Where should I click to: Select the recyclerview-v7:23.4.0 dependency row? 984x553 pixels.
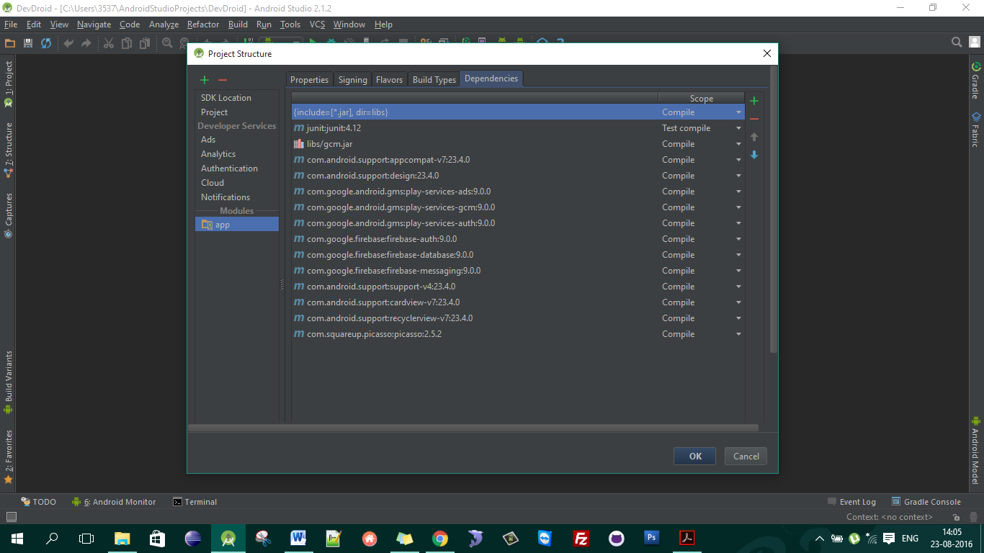coord(518,318)
